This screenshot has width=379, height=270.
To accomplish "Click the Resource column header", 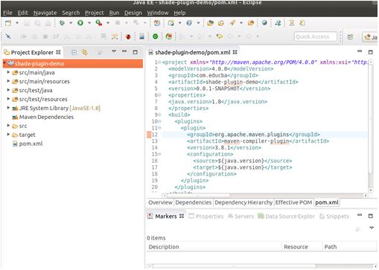I will (302, 247).
